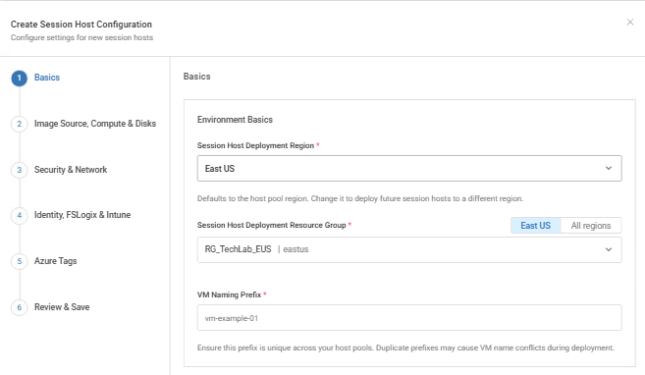Click the Session Host Deployment Region label

pos(255,145)
